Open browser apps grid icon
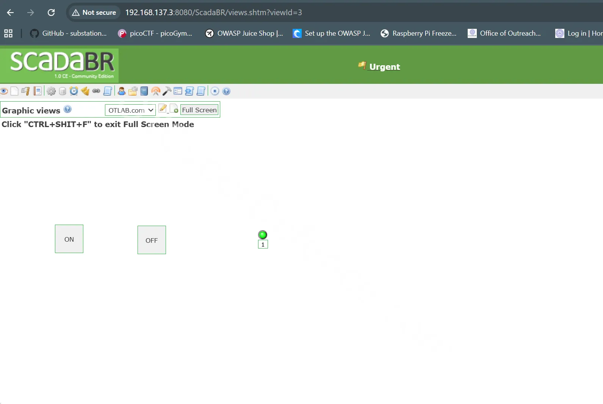The image size is (603, 404). pos(8,33)
